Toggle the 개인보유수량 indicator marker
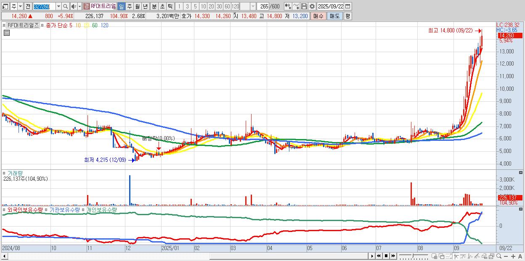Screen dimensions: 525x261 [84, 209]
